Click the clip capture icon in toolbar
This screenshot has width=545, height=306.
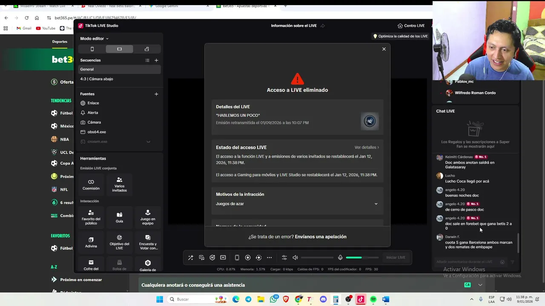coord(223,258)
